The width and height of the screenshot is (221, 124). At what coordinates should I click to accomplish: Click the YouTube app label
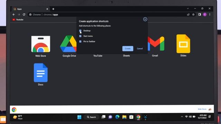pos(98,56)
